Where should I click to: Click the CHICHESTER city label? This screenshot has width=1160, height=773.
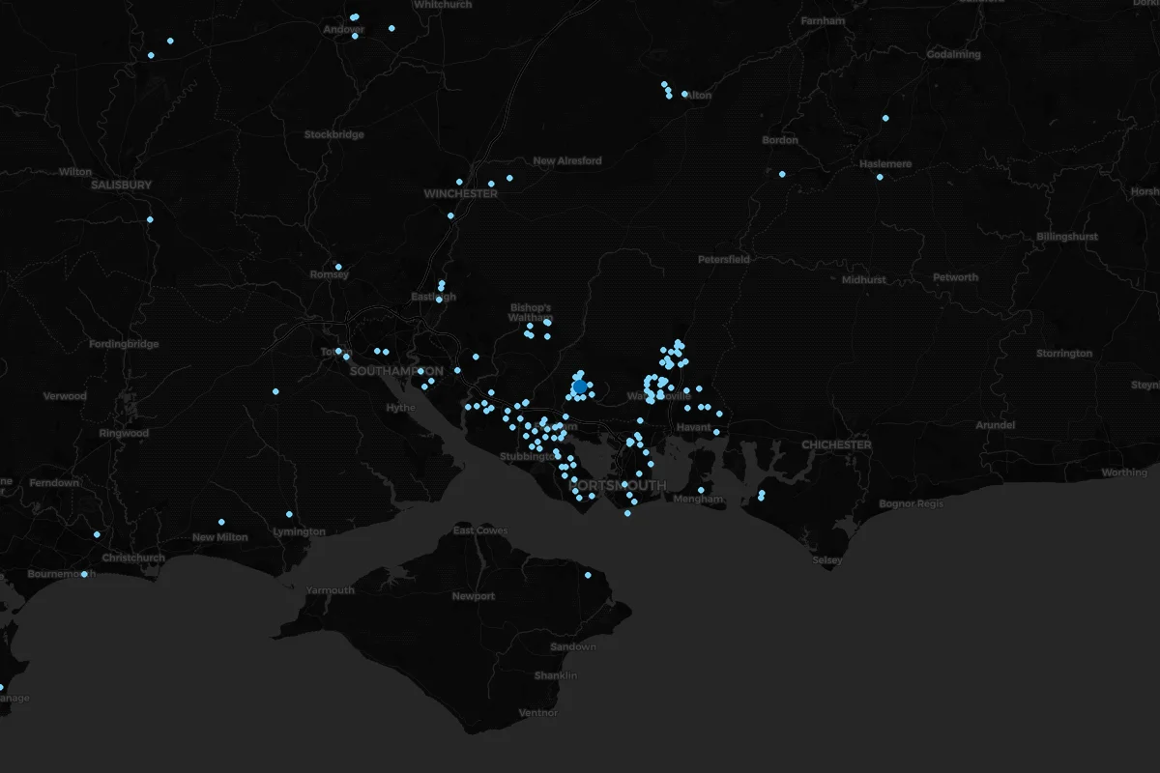point(836,444)
